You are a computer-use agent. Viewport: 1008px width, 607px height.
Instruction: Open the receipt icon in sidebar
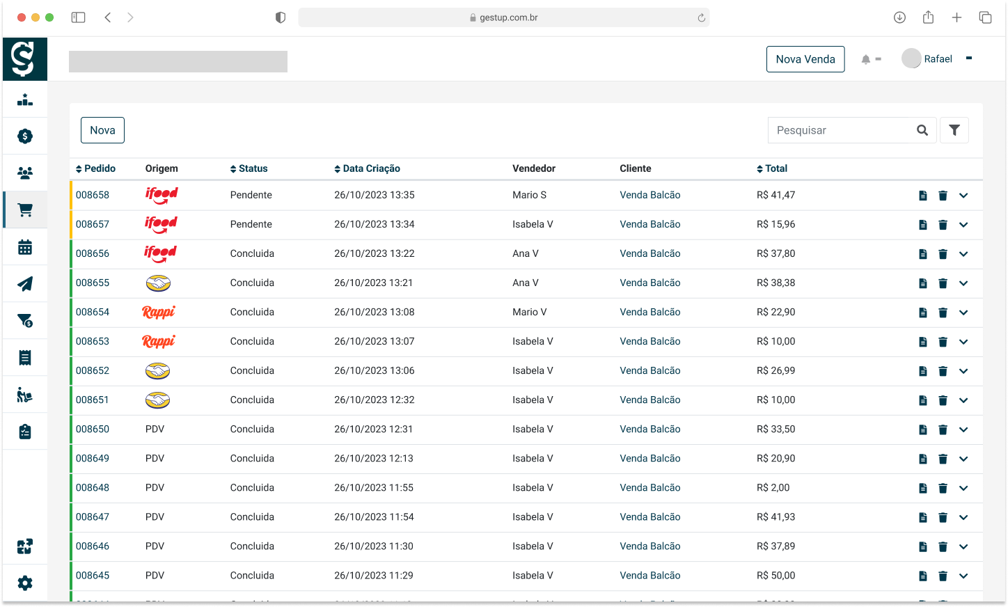pyautogui.click(x=25, y=358)
